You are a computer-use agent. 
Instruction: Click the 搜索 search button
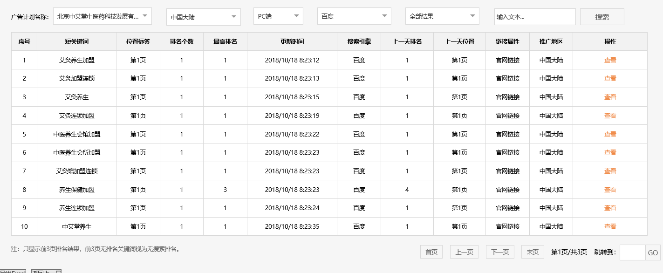pyautogui.click(x=601, y=15)
